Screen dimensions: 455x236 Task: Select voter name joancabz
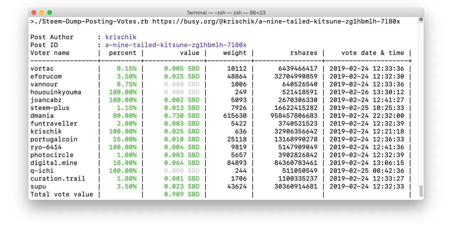tap(46, 100)
